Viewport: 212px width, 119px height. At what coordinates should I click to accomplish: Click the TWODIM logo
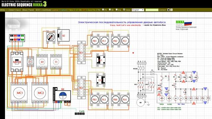[x=14, y=26]
